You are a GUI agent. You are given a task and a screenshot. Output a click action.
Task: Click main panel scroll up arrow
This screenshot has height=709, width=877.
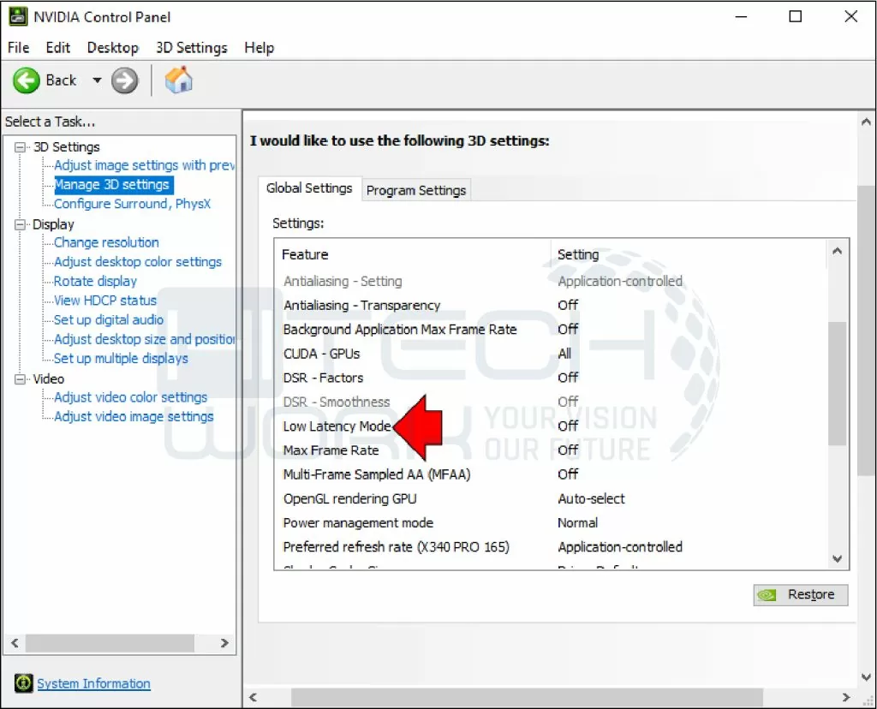(867, 122)
